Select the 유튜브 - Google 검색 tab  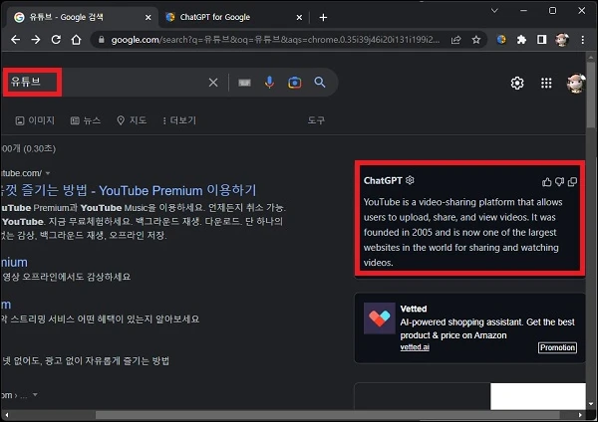(82, 17)
